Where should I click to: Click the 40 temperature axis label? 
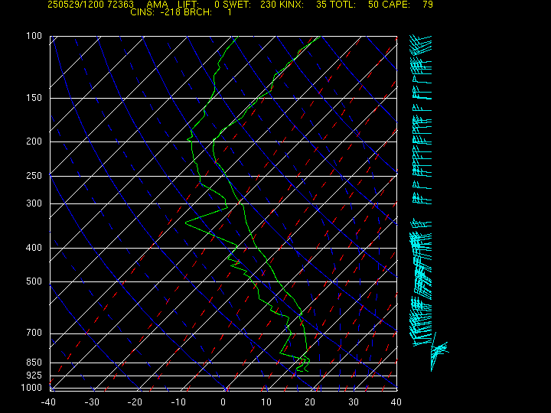396,402
